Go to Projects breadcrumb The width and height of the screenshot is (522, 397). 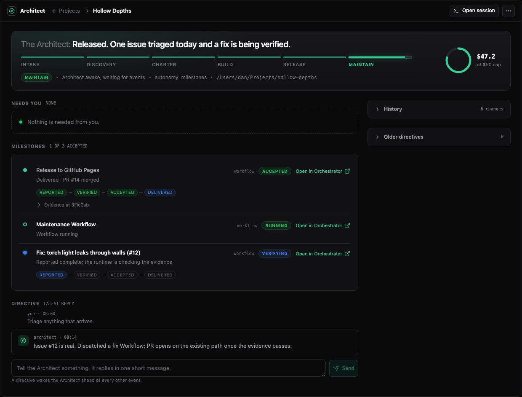[69, 11]
